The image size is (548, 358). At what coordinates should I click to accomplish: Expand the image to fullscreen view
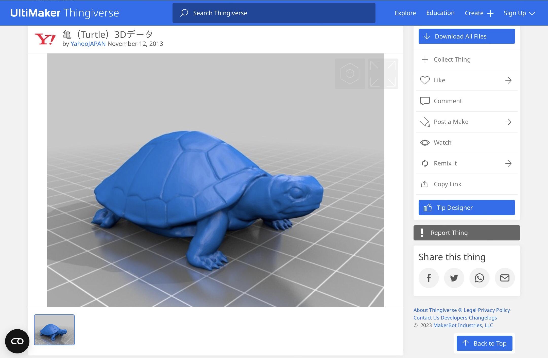pyautogui.click(x=383, y=74)
